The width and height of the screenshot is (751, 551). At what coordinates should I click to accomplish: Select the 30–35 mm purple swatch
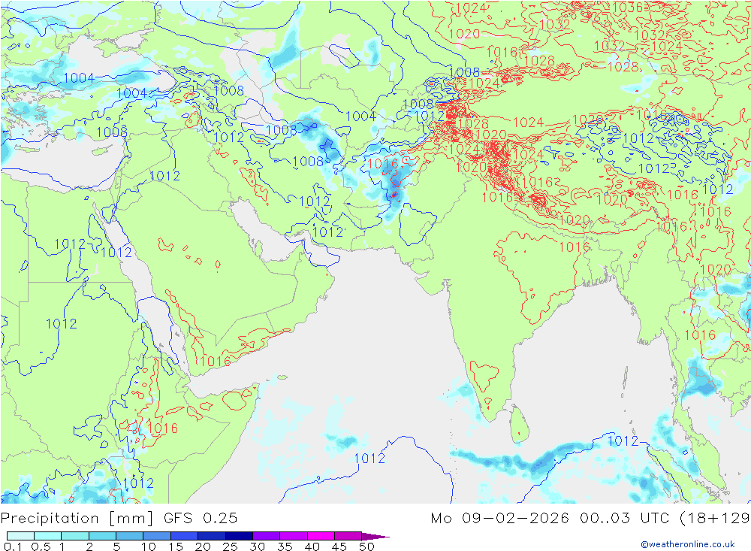click(267, 536)
